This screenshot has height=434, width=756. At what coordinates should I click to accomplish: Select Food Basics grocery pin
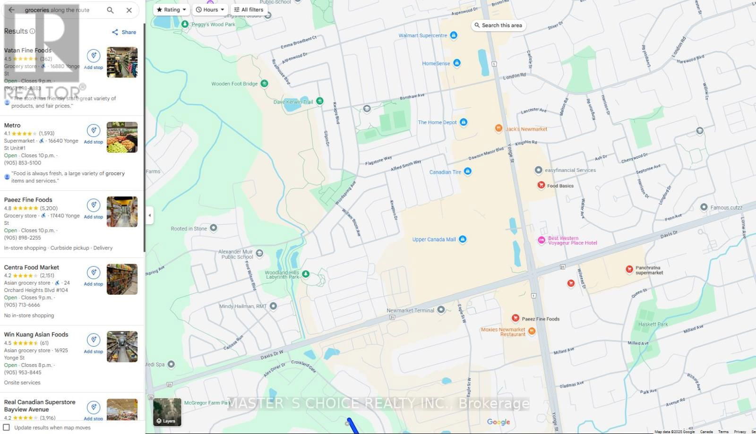(541, 185)
